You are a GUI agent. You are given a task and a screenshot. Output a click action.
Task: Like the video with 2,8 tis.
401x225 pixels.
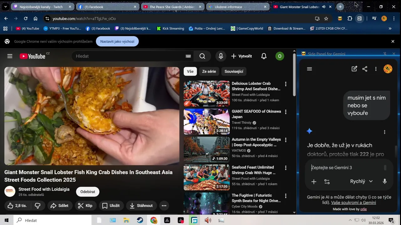pos(18,206)
